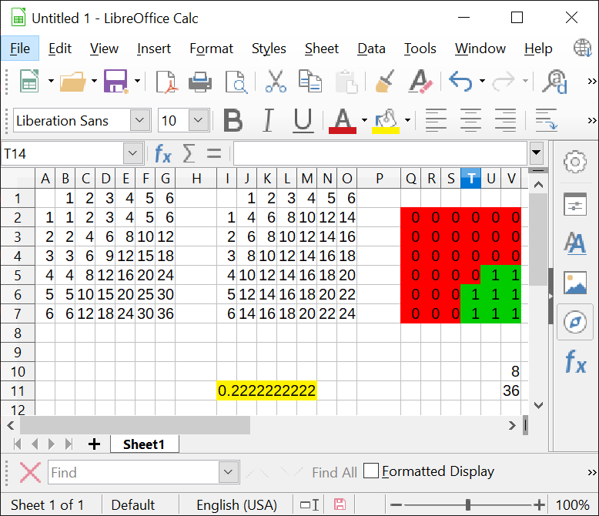Enable the Formatted Display checkbox
Screen dimensions: 599x516
(x=371, y=471)
